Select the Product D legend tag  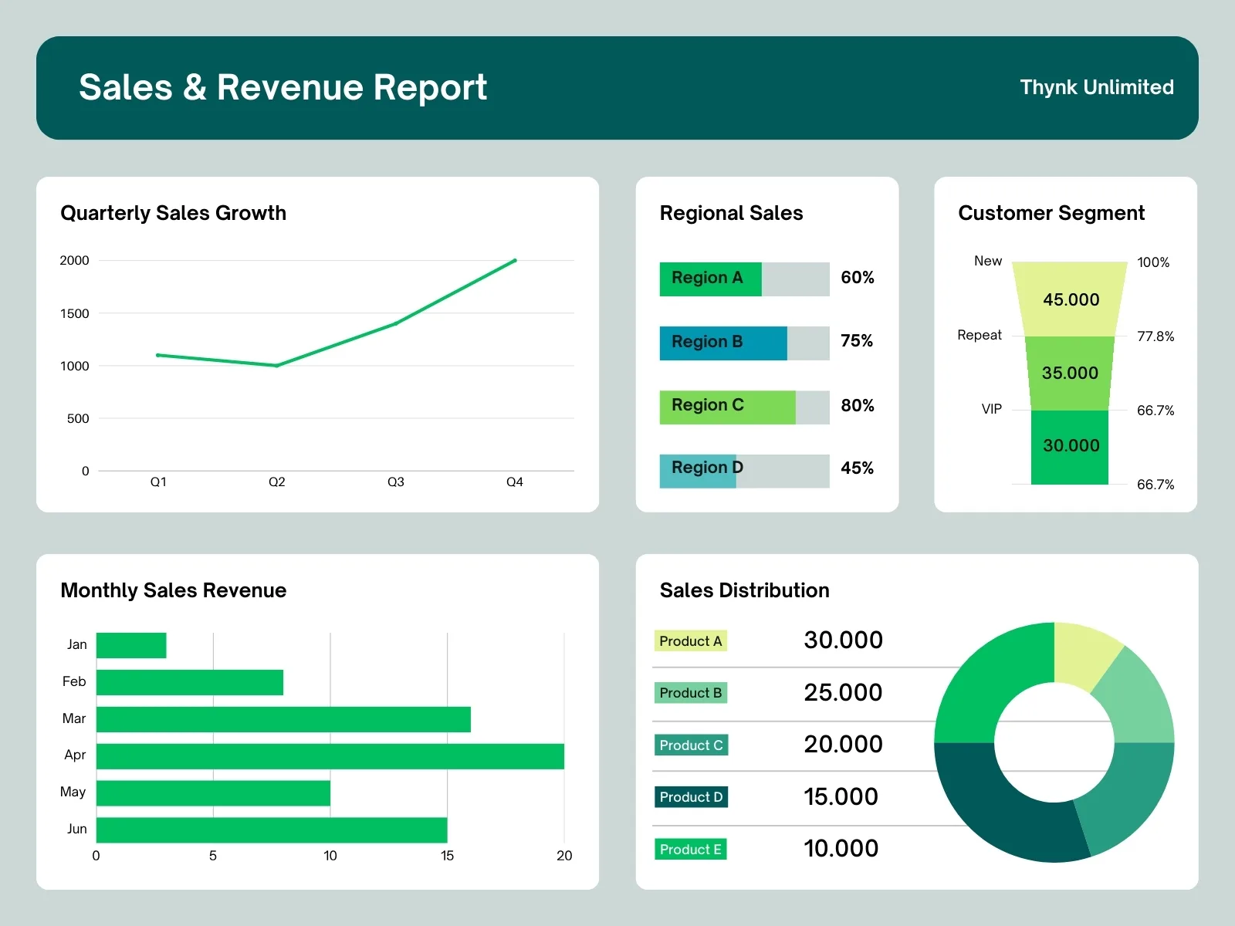691,797
